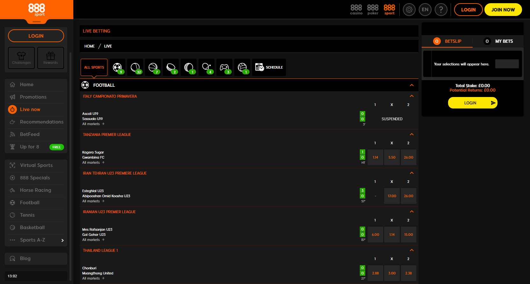Filter live events by tennis icon with 32

135,67
